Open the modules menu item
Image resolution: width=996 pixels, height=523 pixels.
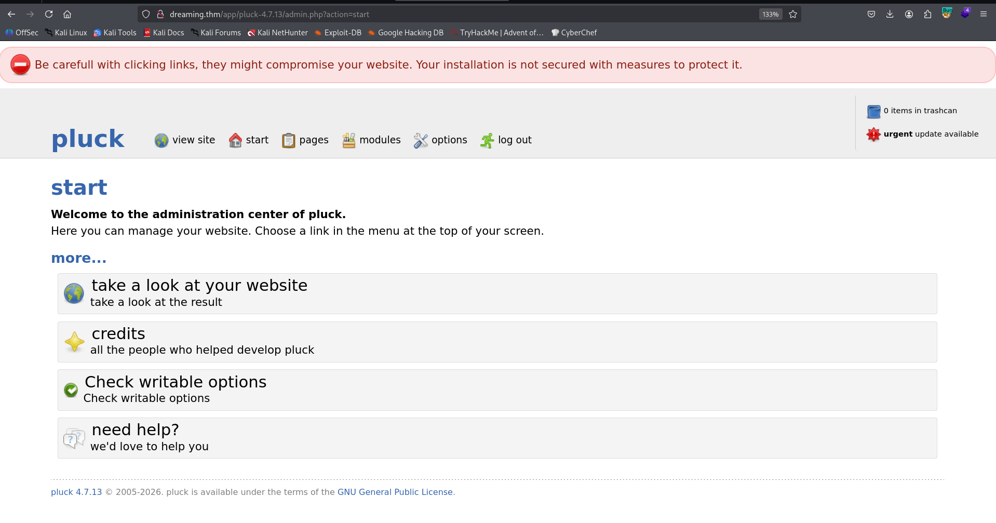pos(380,140)
